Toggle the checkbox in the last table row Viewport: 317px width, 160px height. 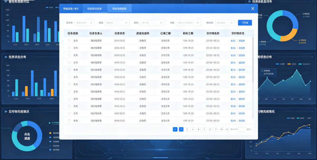69,121
